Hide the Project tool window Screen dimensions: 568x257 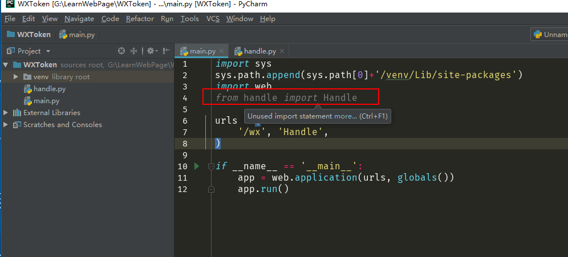coord(167,51)
